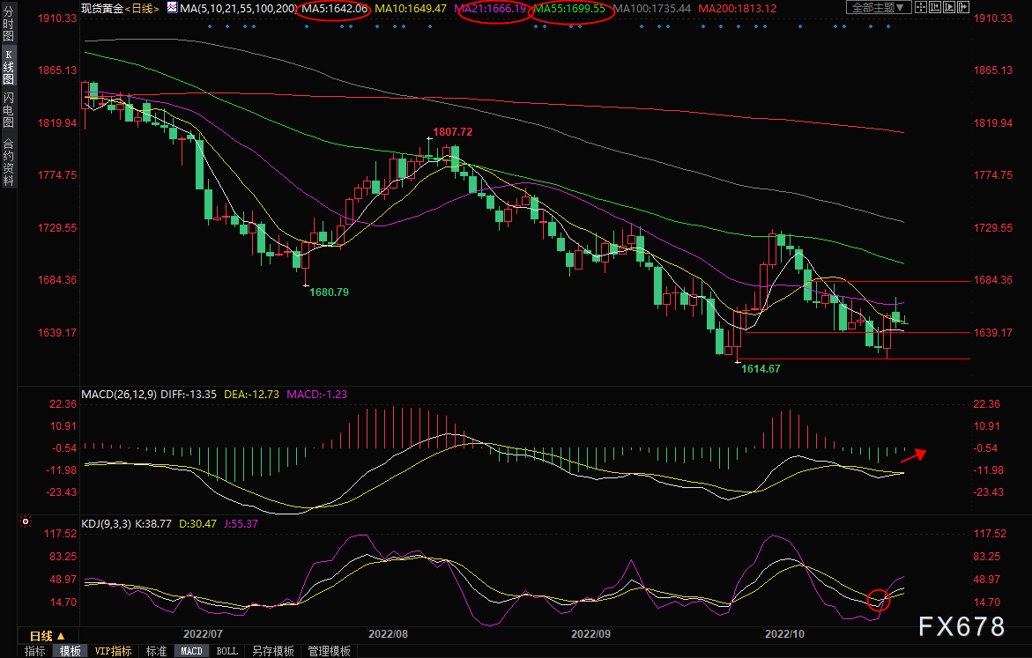Viewport: 1032px width, 658px height.
Task: Click the jump-to-start axis icon
Action: tap(934, 7)
